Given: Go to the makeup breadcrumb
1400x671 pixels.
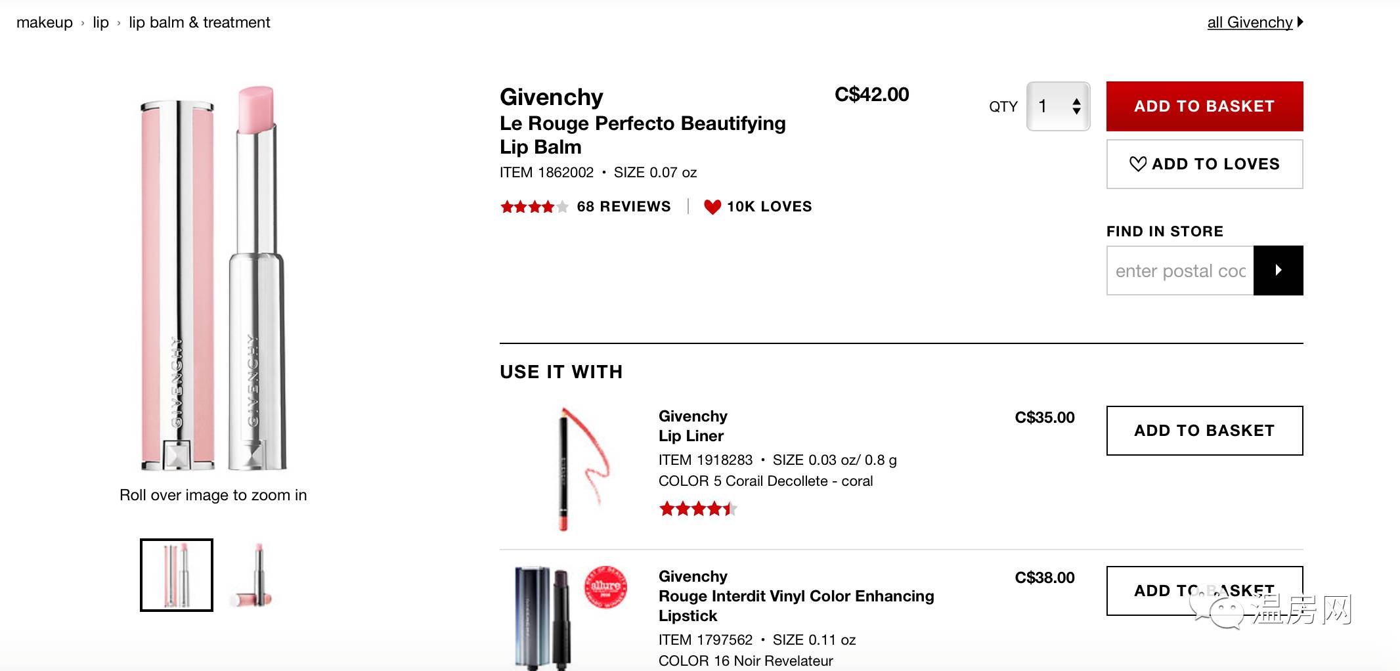Looking at the screenshot, I should pos(45,22).
